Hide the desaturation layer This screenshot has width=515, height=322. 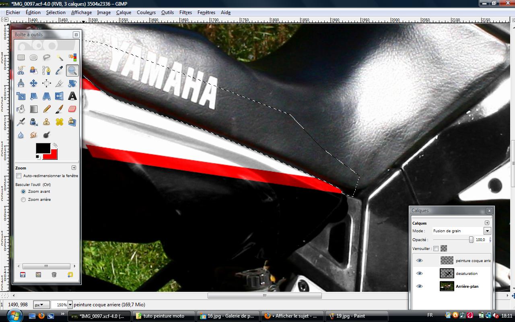click(x=420, y=273)
